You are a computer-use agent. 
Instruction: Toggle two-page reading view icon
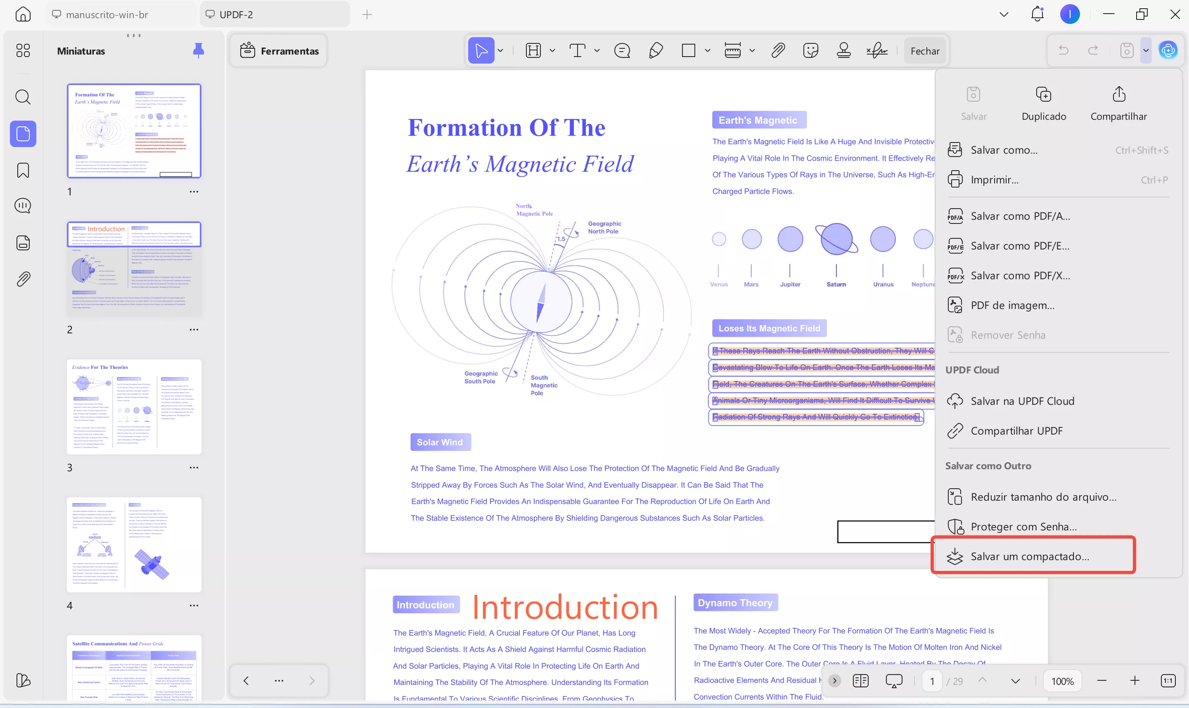click(860, 681)
